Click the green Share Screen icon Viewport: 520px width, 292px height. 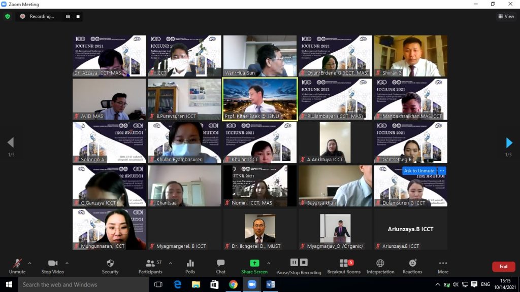point(254,263)
